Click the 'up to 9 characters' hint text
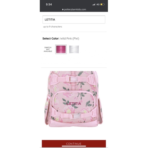 tap(53, 27)
